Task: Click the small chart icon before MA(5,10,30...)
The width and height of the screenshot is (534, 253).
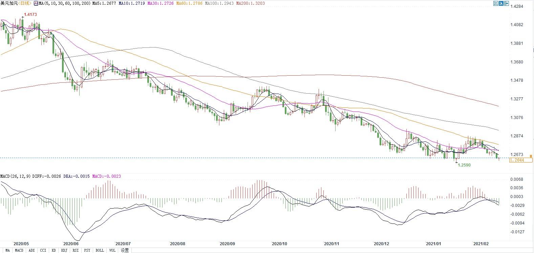Action: tap(36, 3)
